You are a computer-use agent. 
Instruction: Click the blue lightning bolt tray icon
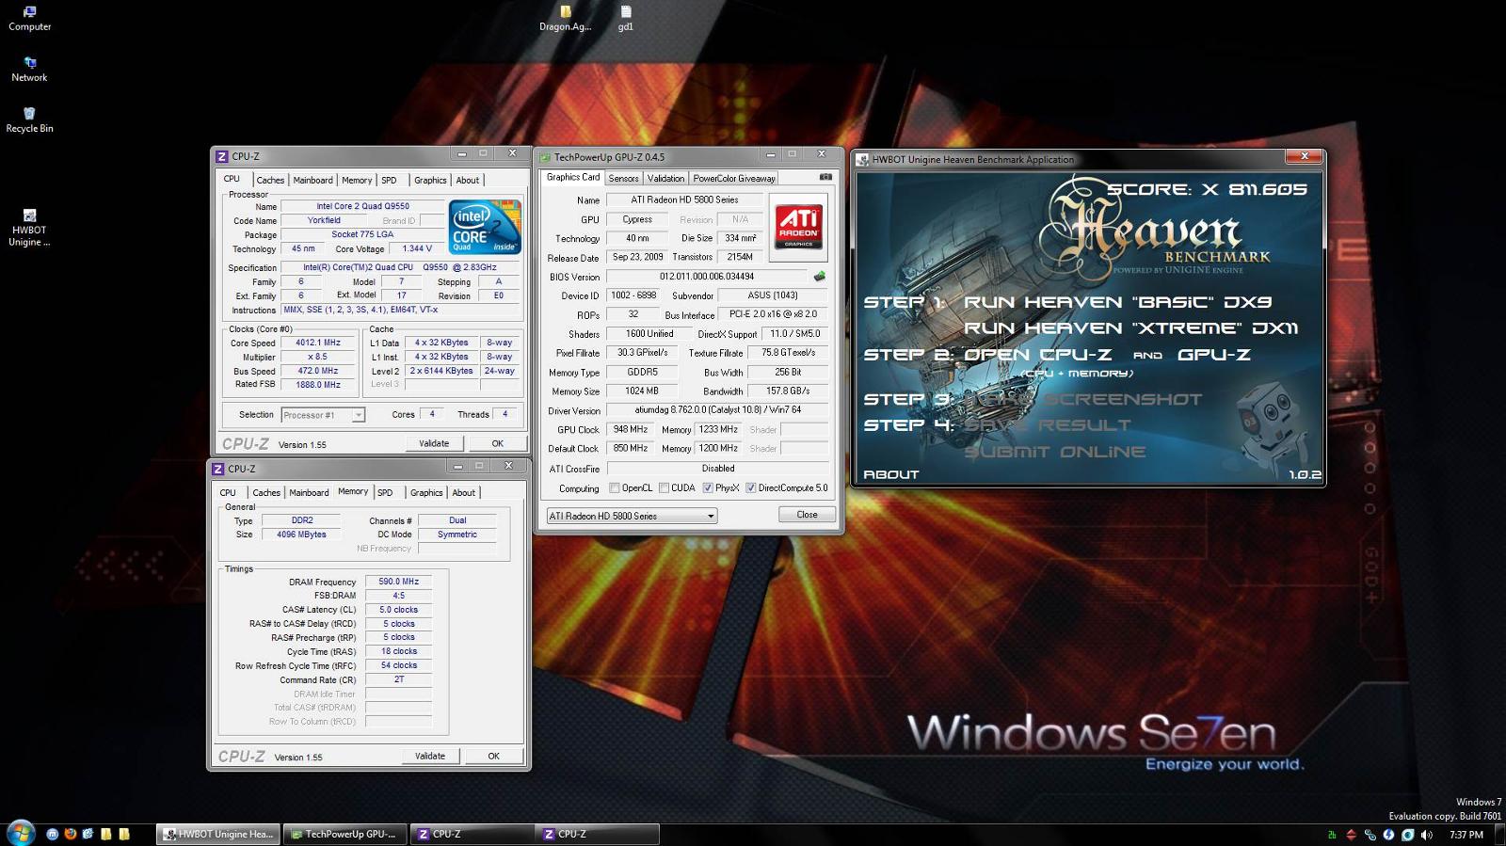[1388, 835]
